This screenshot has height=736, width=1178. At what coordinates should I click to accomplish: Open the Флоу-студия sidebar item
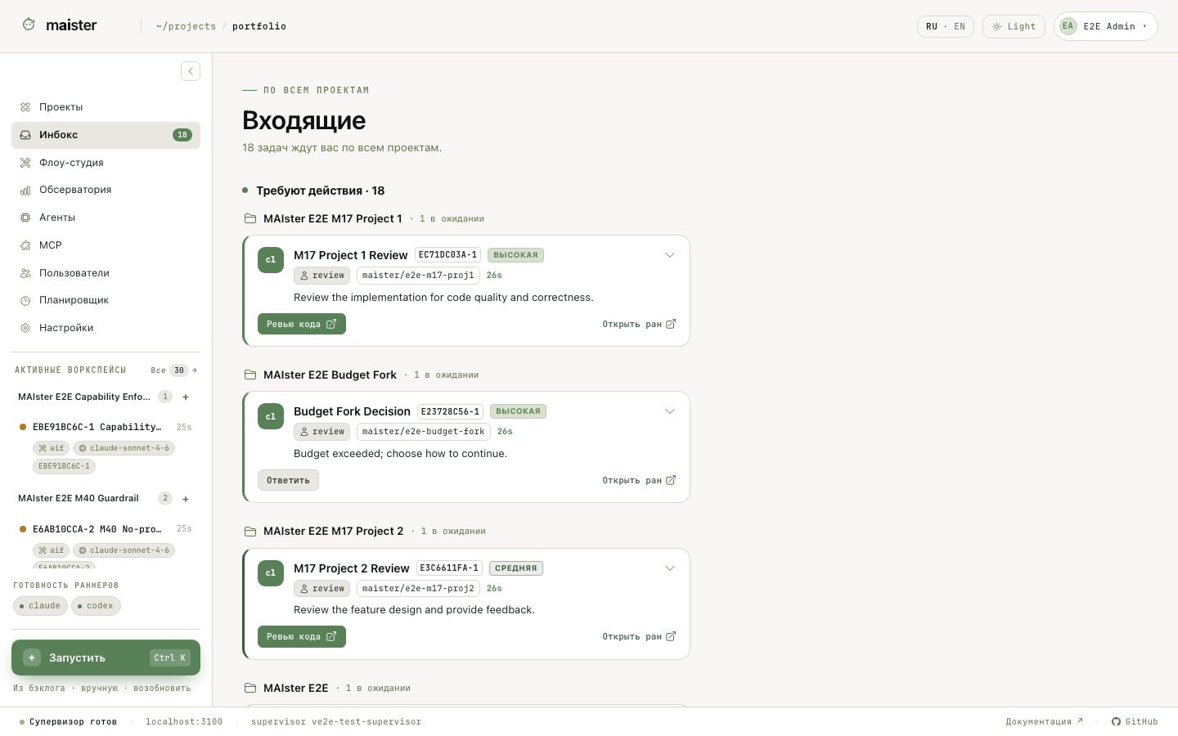point(106,163)
